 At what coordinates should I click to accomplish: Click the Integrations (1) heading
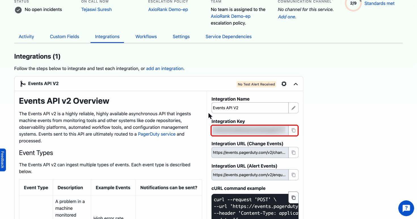pos(37,57)
